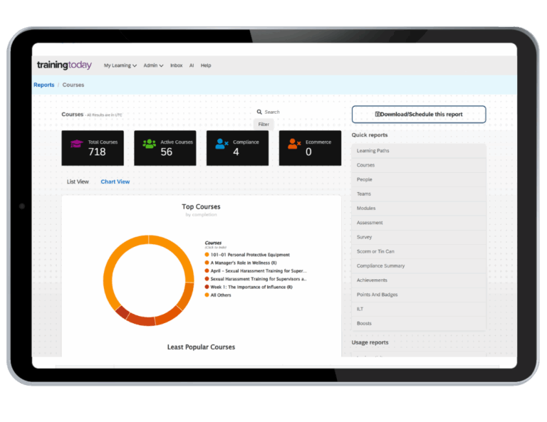Screen dimensions: 547x422
Task: Click the Usage reports heading
Action: tap(370, 342)
